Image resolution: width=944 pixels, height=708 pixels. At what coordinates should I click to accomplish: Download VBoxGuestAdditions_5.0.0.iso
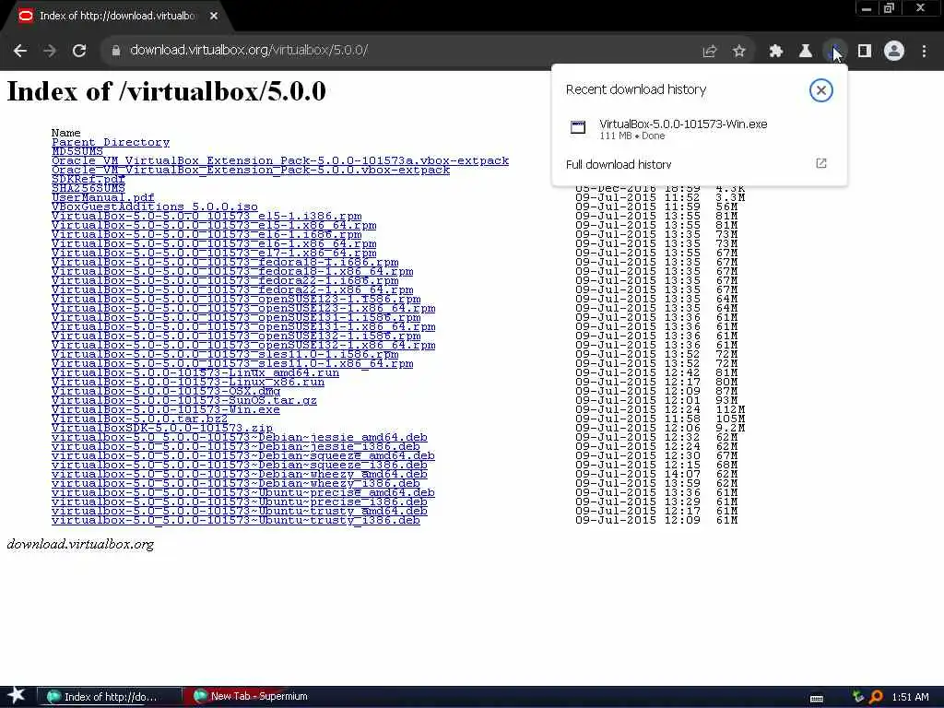tap(155, 207)
